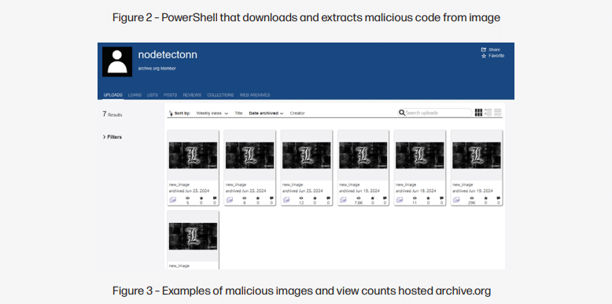Viewport: 612px width, 304px height.
Task: Click the eye icon showing 12 views
Action: [x=301, y=198]
